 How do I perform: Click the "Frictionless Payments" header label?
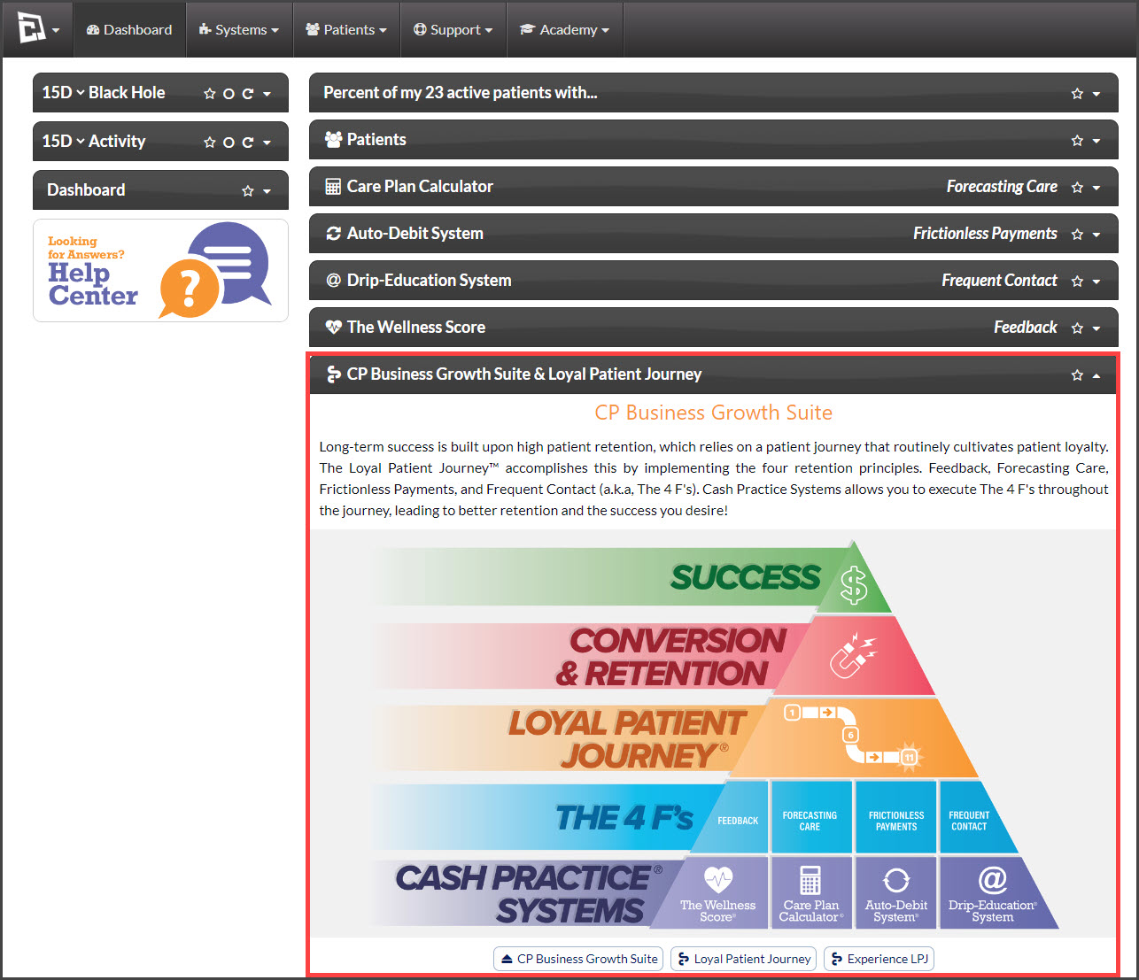985,234
